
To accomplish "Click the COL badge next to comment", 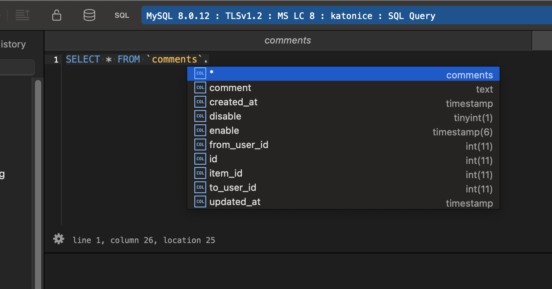I will (200, 87).
